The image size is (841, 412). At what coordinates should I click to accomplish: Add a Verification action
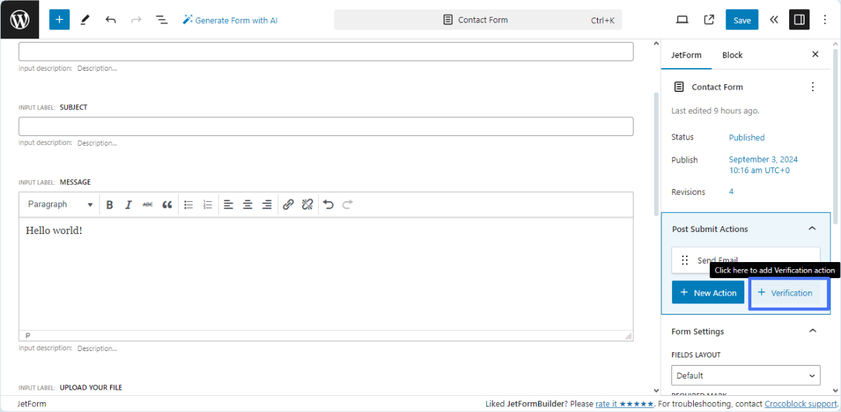click(789, 293)
